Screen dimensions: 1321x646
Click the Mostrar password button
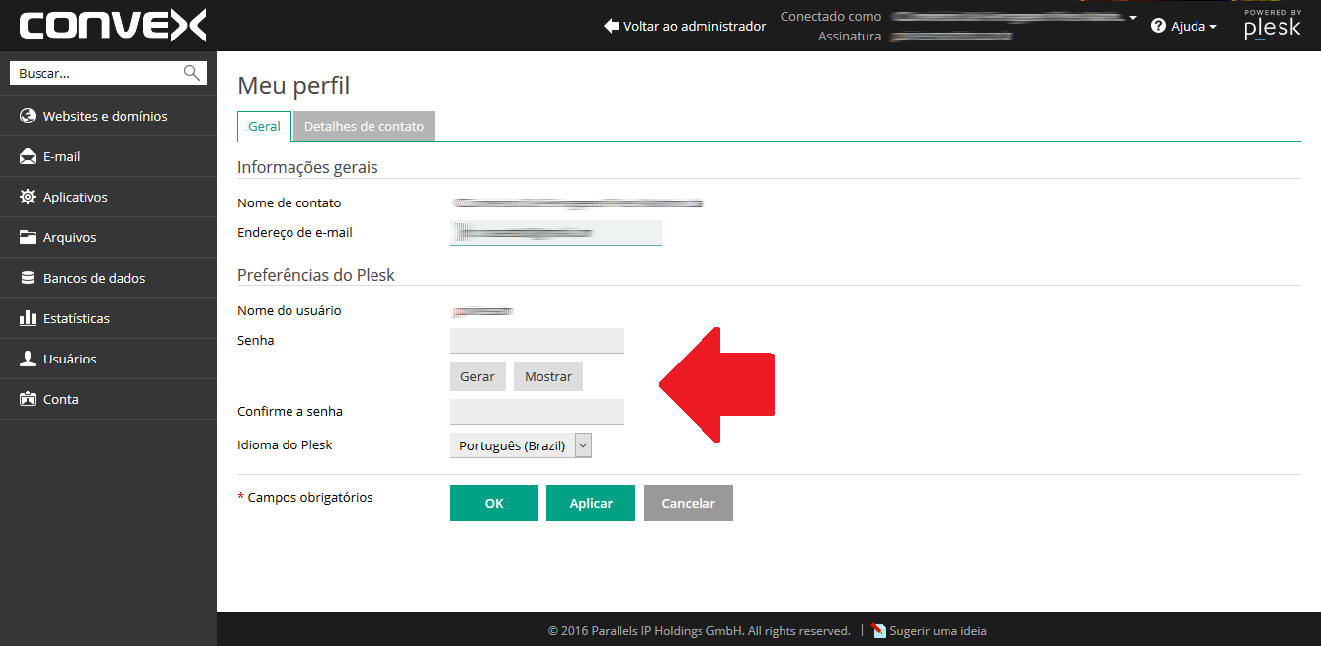point(548,376)
